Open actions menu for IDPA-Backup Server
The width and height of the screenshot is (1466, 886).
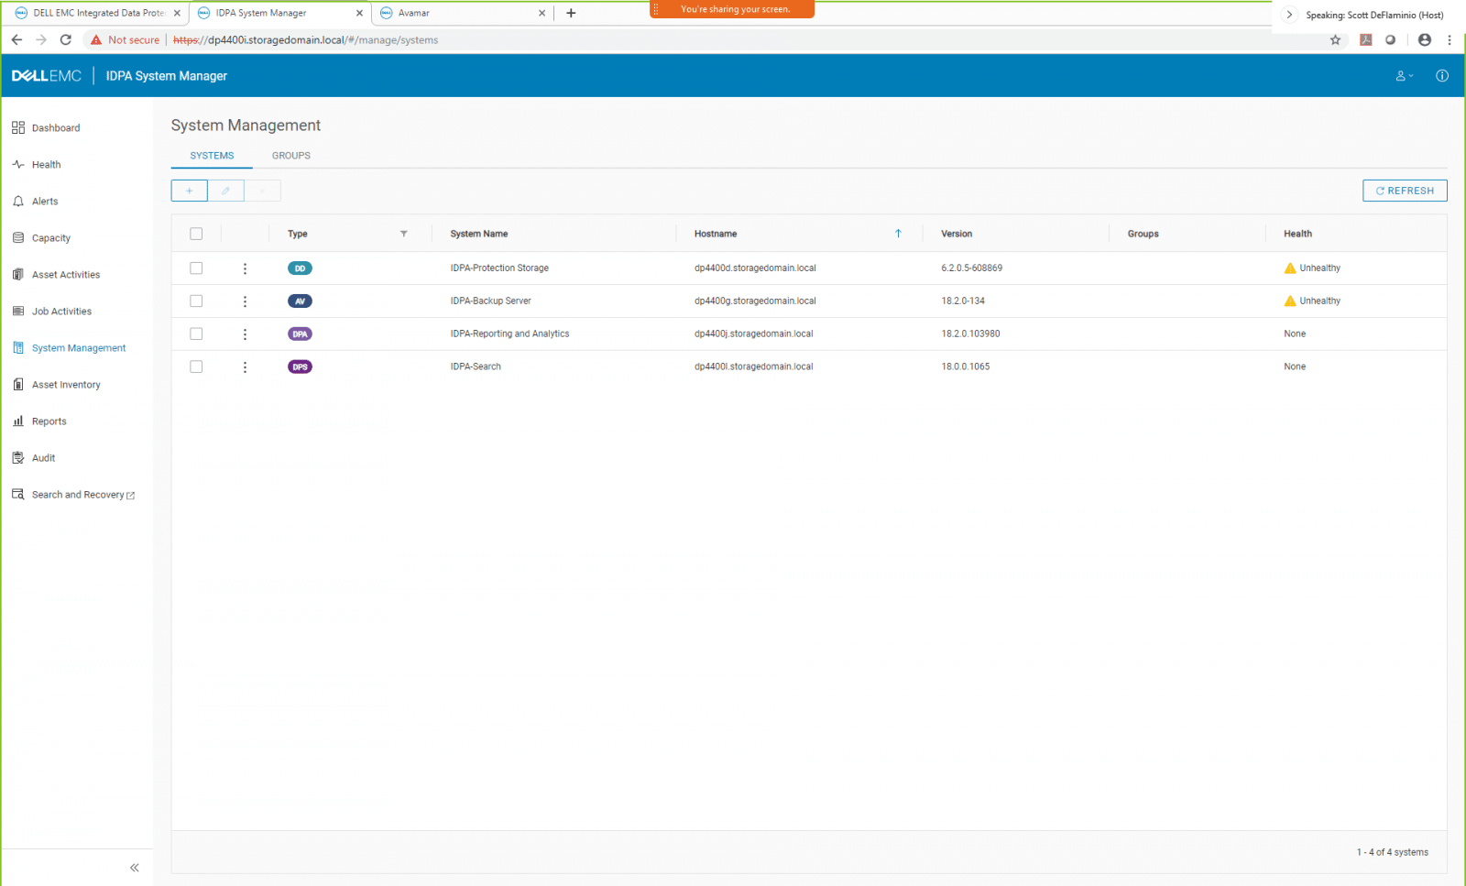click(x=245, y=301)
